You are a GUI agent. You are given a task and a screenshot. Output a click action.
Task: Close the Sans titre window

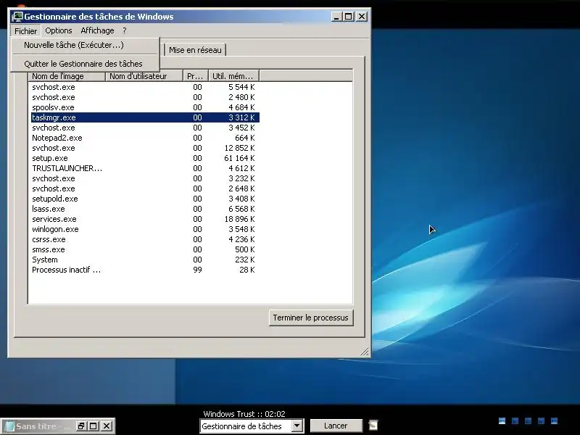pos(107,426)
